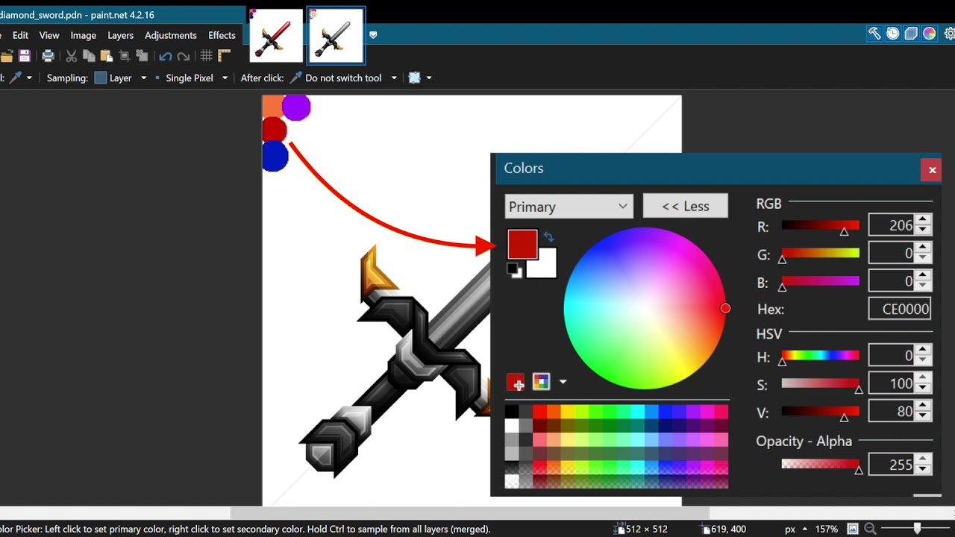Toggle the Layers window icon
Viewport: 955px width, 537px height.
point(911,34)
